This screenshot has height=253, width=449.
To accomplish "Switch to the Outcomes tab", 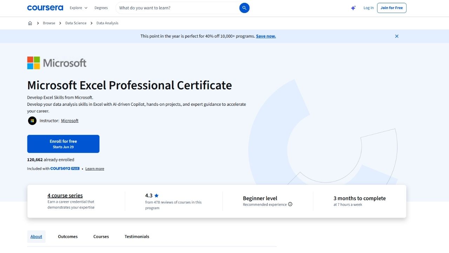I will (x=68, y=236).
